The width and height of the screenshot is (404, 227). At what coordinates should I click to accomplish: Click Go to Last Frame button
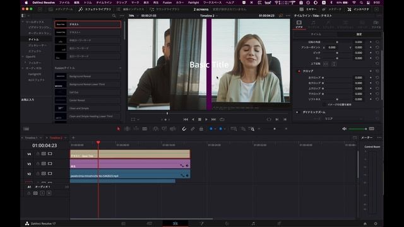[213, 119]
